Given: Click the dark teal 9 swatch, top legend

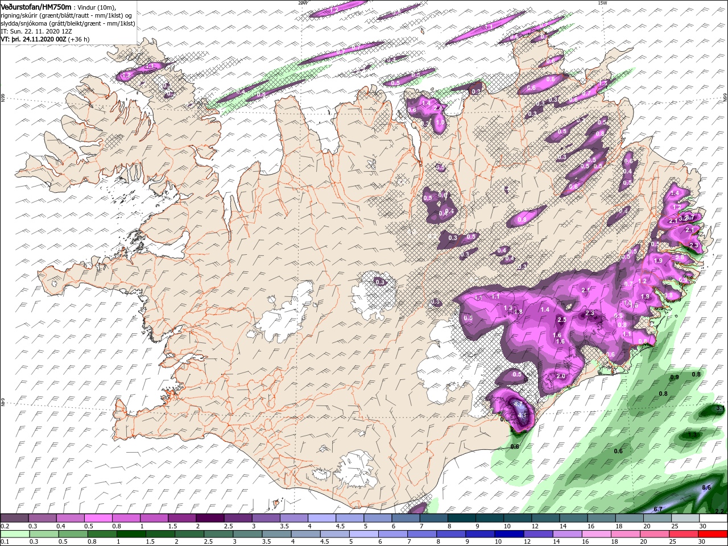Looking at the screenshot, I should tap(490, 518).
